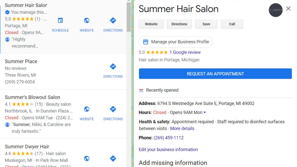Open Schedule for Summer Hair Salon listing
Viewport: 297px width, 167px height.
(60, 24)
